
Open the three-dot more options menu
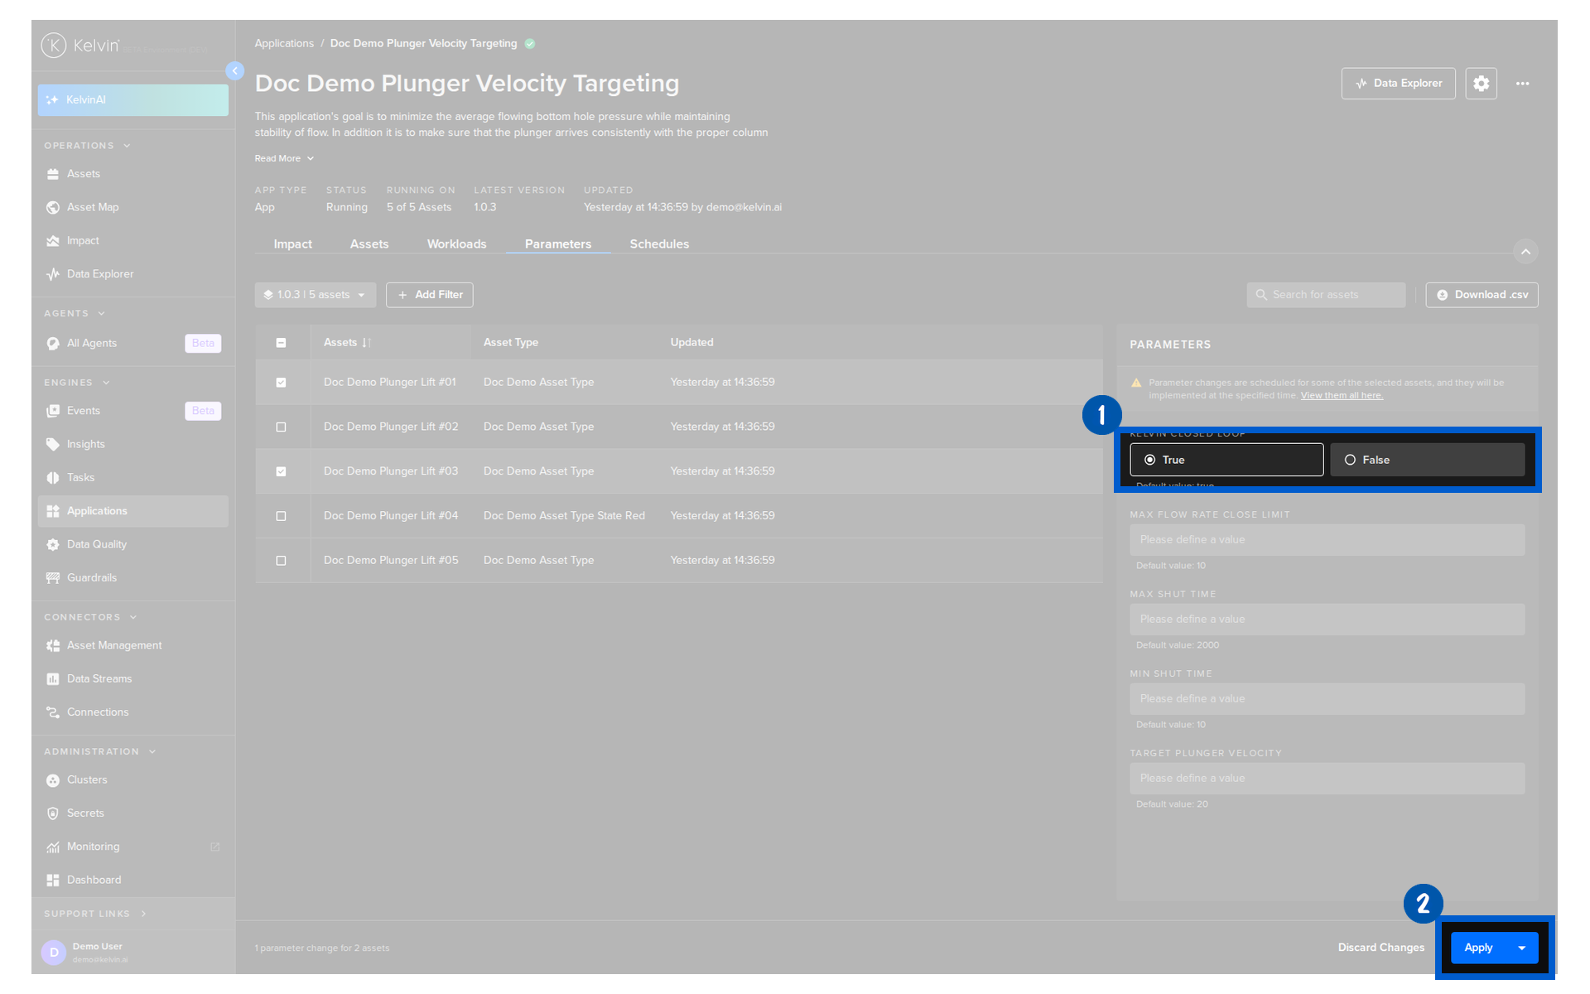[1522, 84]
